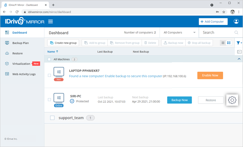Tick the support_team group checkbox
243x147 pixels.
(52, 118)
